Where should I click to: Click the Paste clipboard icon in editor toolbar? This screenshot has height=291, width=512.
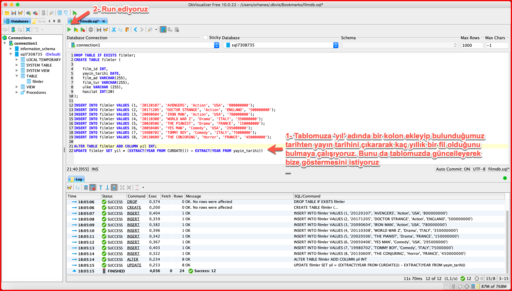pyautogui.click(x=127, y=30)
